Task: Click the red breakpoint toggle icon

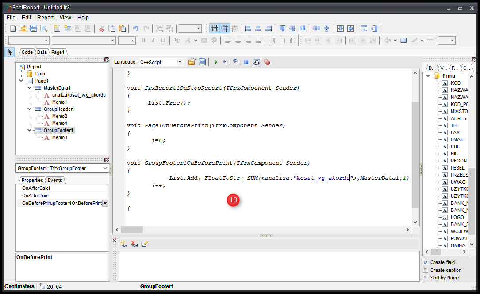Action: [x=267, y=62]
